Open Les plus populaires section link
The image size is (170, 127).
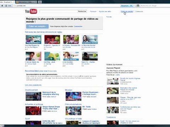click(x=33, y=85)
